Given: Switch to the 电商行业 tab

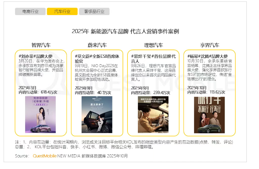Looking at the screenshot, I should (x=30, y=11).
